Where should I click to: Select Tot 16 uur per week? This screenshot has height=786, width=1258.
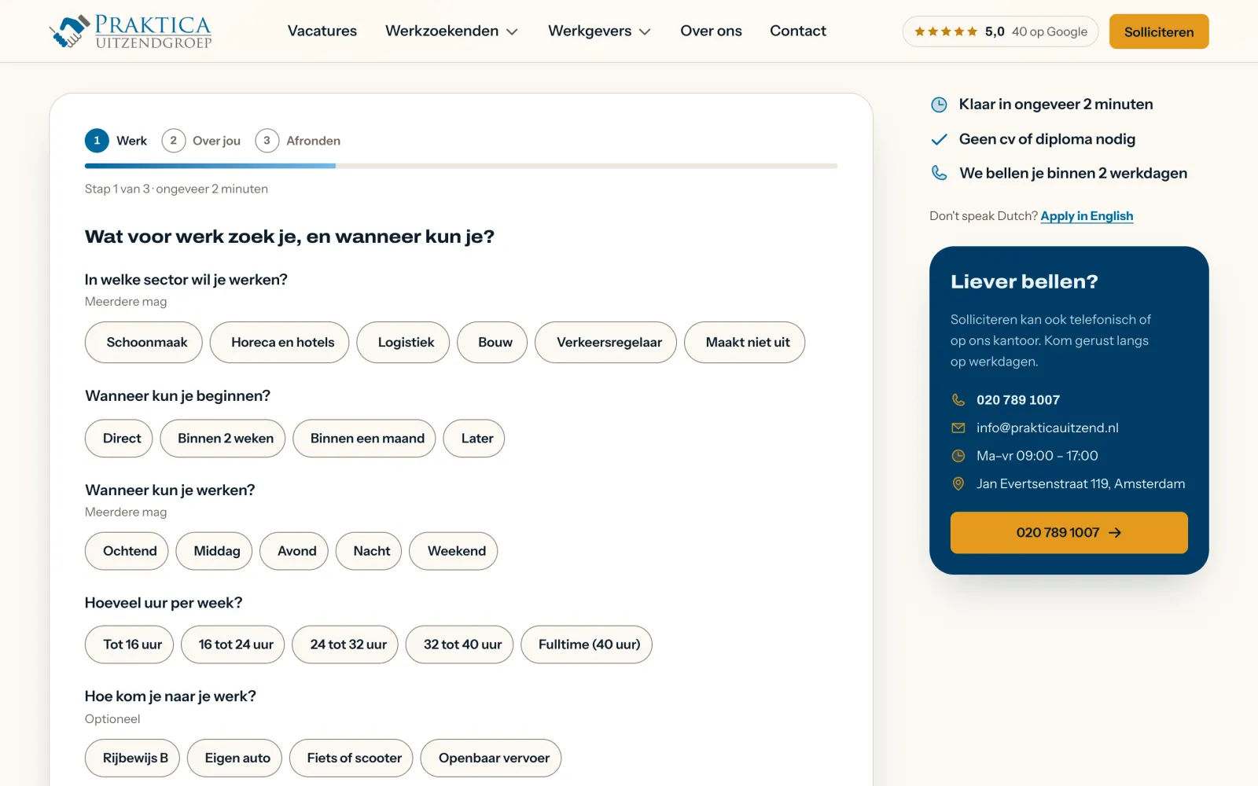click(129, 645)
